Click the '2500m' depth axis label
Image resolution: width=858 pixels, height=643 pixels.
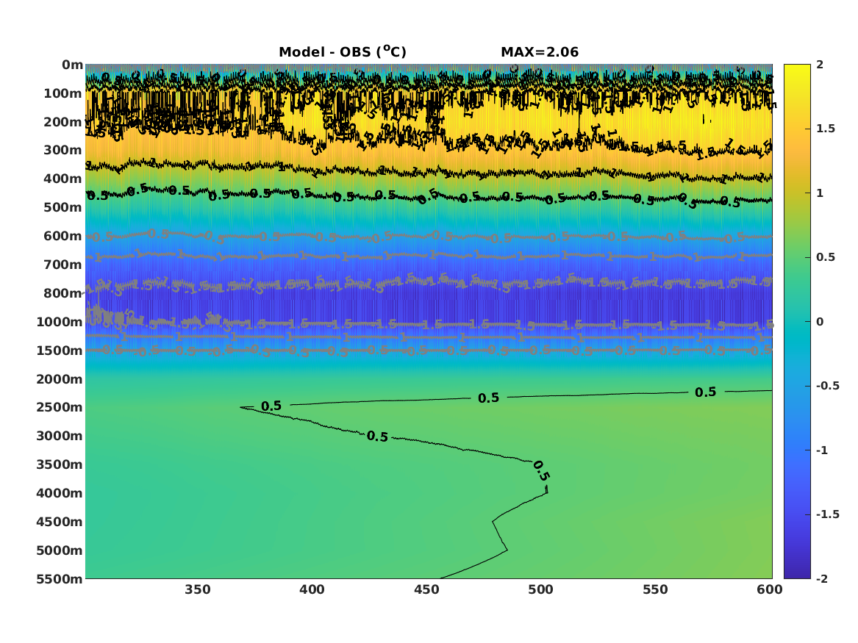coord(60,407)
